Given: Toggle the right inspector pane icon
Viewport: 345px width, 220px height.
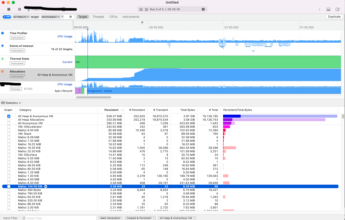Looking at the screenshot, I should pos(337,9).
